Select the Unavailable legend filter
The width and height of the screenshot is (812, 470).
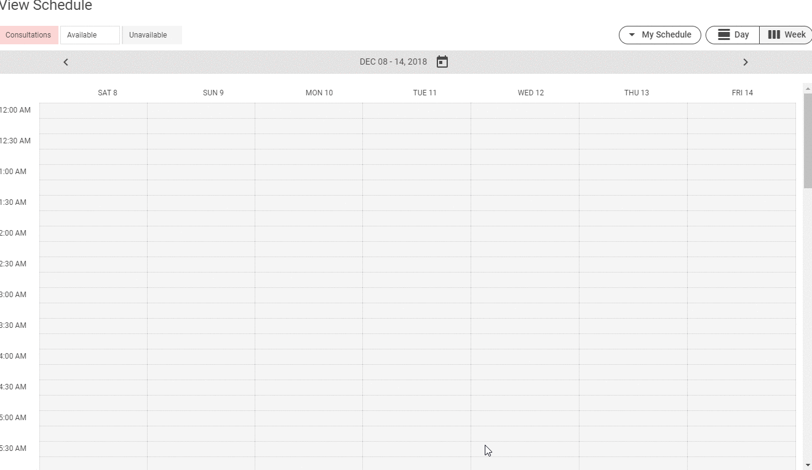(x=152, y=35)
